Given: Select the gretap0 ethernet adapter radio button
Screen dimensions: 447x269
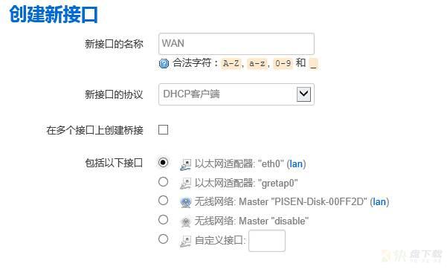Looking at the screenshot, I should pos(163,181).
